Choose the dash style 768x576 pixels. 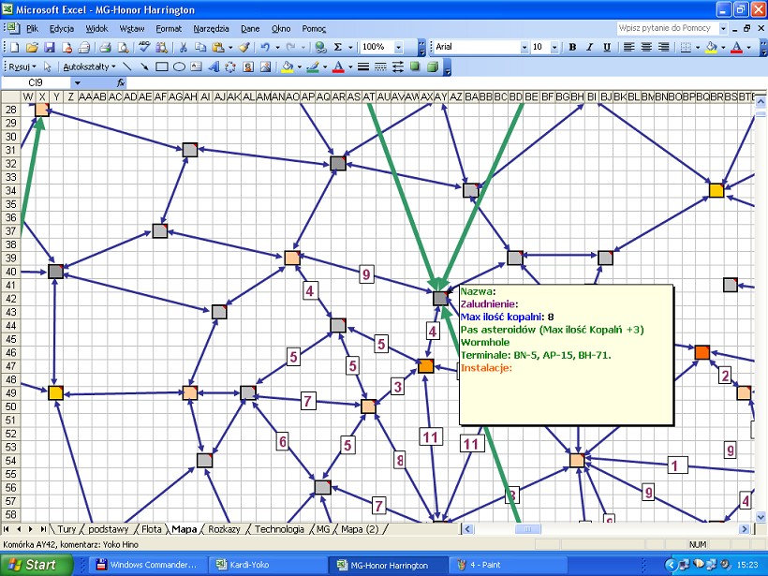point(380,66)
